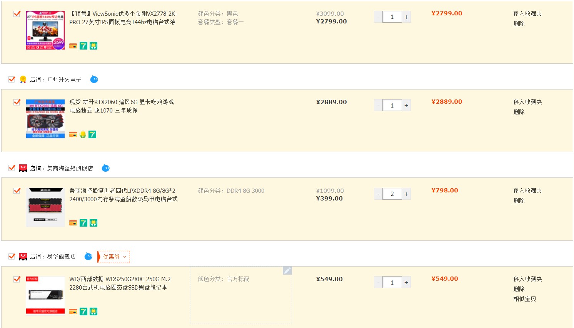Chat with 易华旗舰店 via Wangwang icon
The height and width of the screenshot is (328, 574).
tap(88, 256)
